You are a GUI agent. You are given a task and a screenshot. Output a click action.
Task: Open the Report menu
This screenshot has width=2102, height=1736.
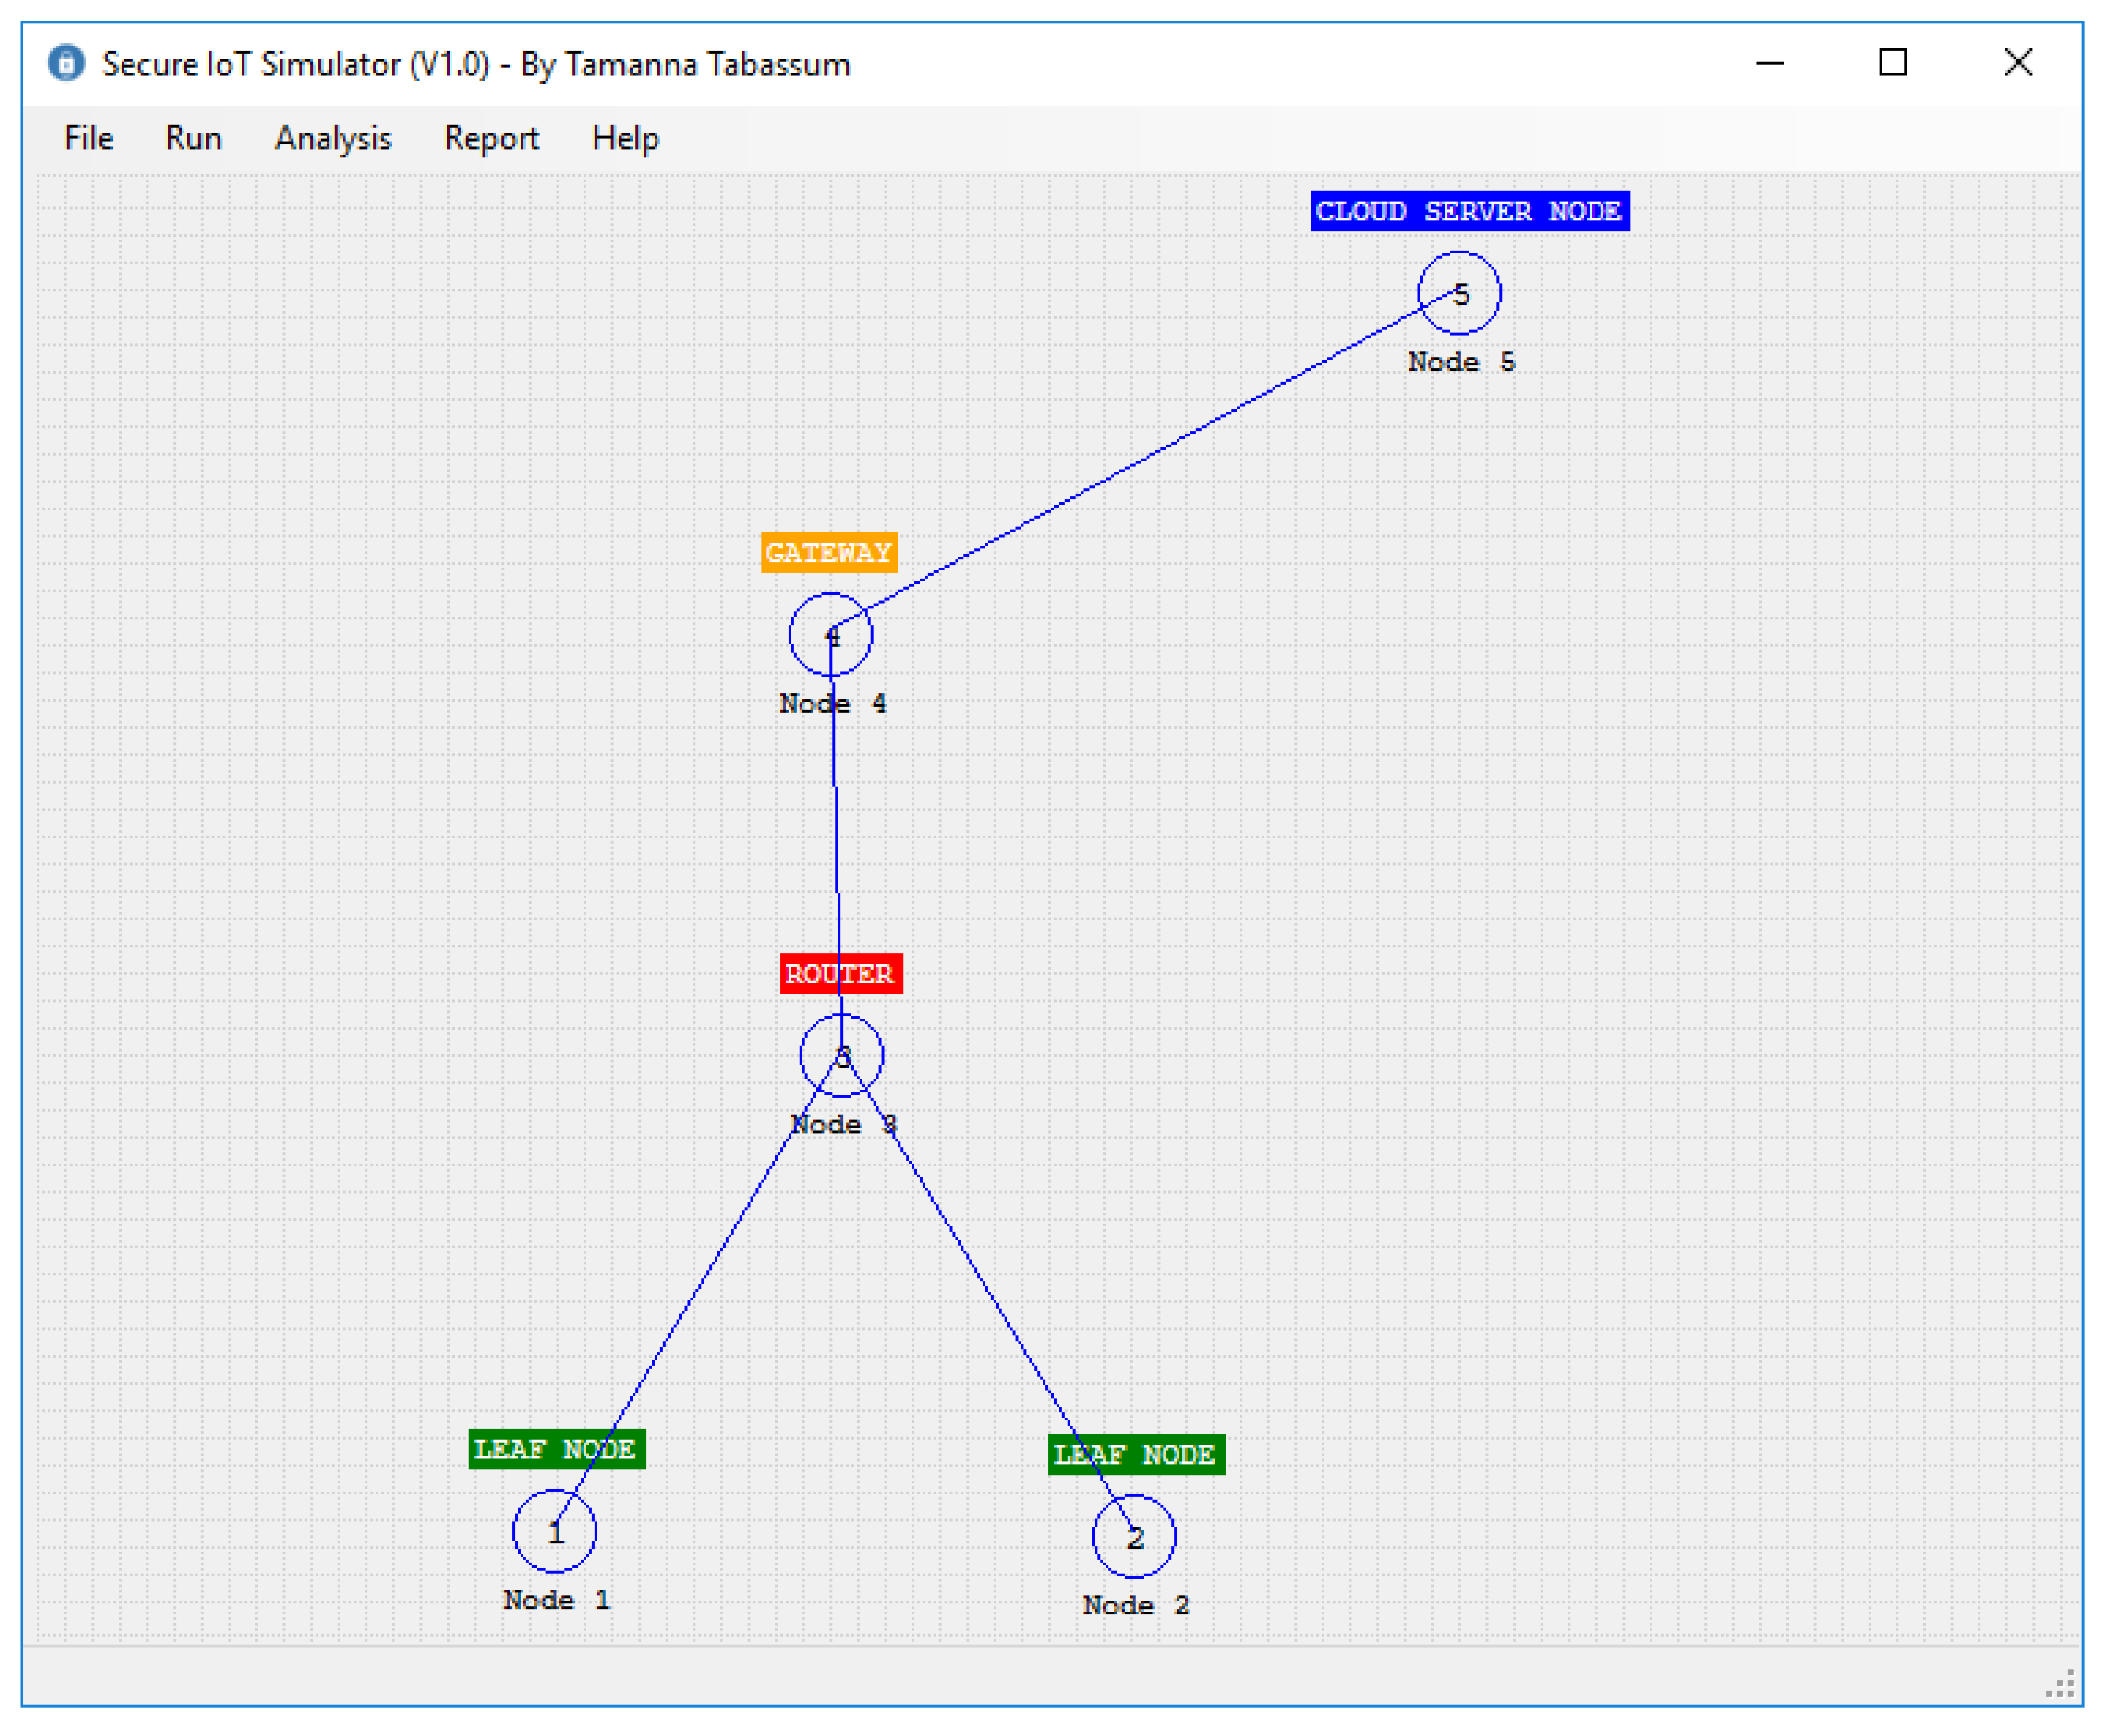pyautogui.click(x=491, y=138)
